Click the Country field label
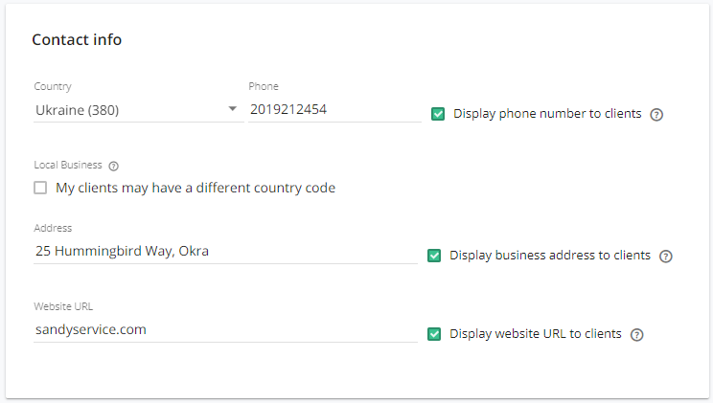This screenshot has height=403, width=713. (53, 86)
